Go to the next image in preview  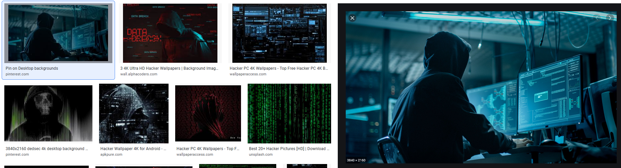tap(610, 18)
